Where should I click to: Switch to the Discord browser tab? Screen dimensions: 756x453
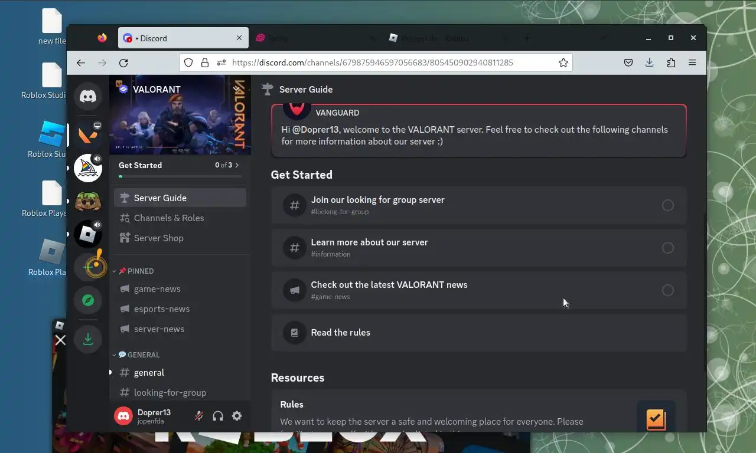[183, 38]
